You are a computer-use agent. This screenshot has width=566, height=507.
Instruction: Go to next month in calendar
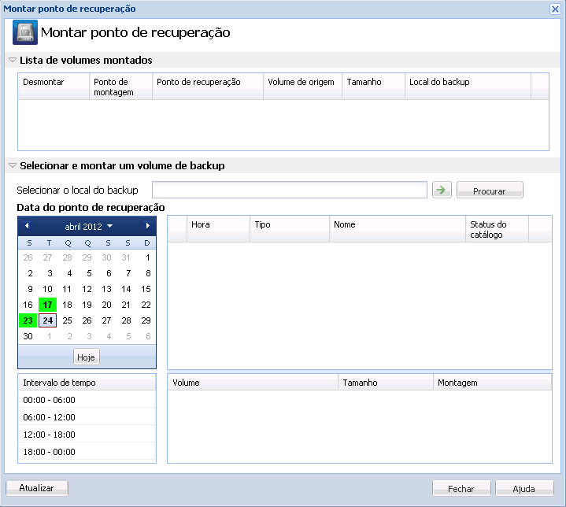tap(148, 226)
